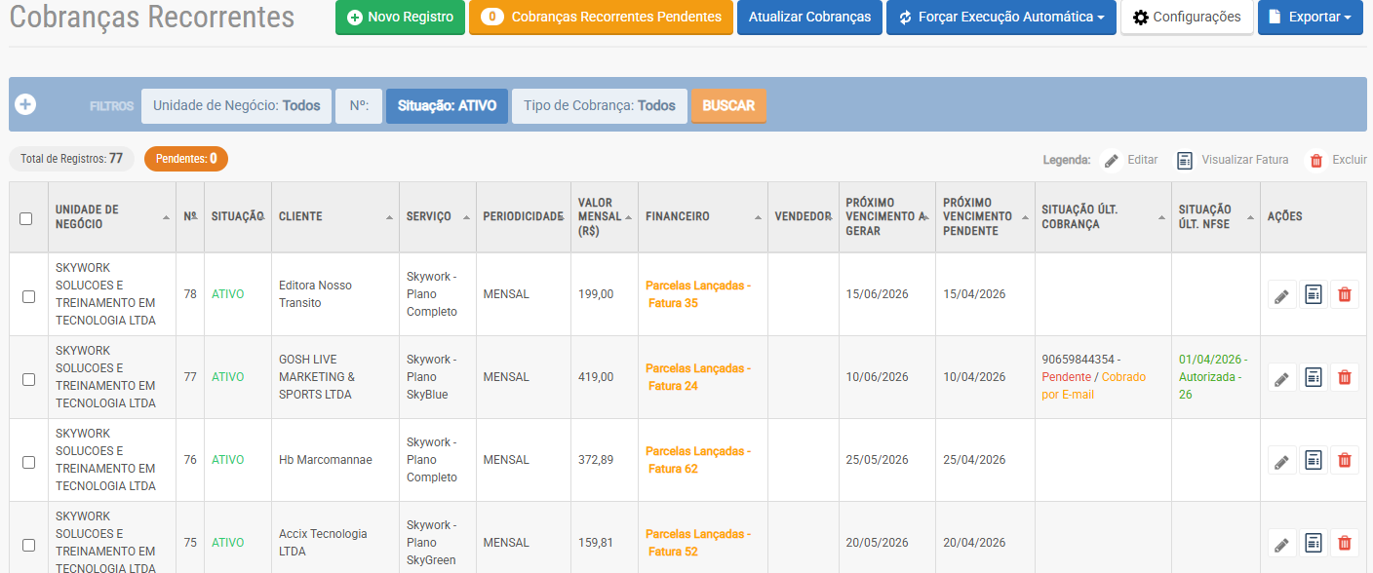Open invoice icon for GOSH LIVE MARKETING row
Image resolution: width=1373 pixels, height=573 pixels.
pos(1312,377)
